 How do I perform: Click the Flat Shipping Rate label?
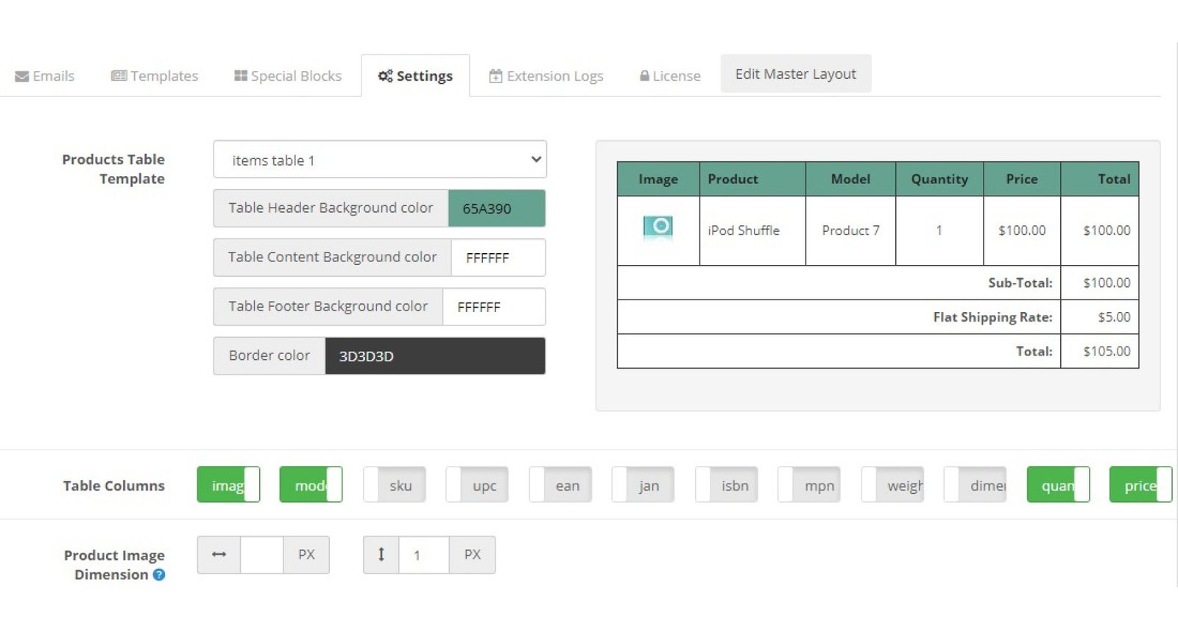[992, 317]
